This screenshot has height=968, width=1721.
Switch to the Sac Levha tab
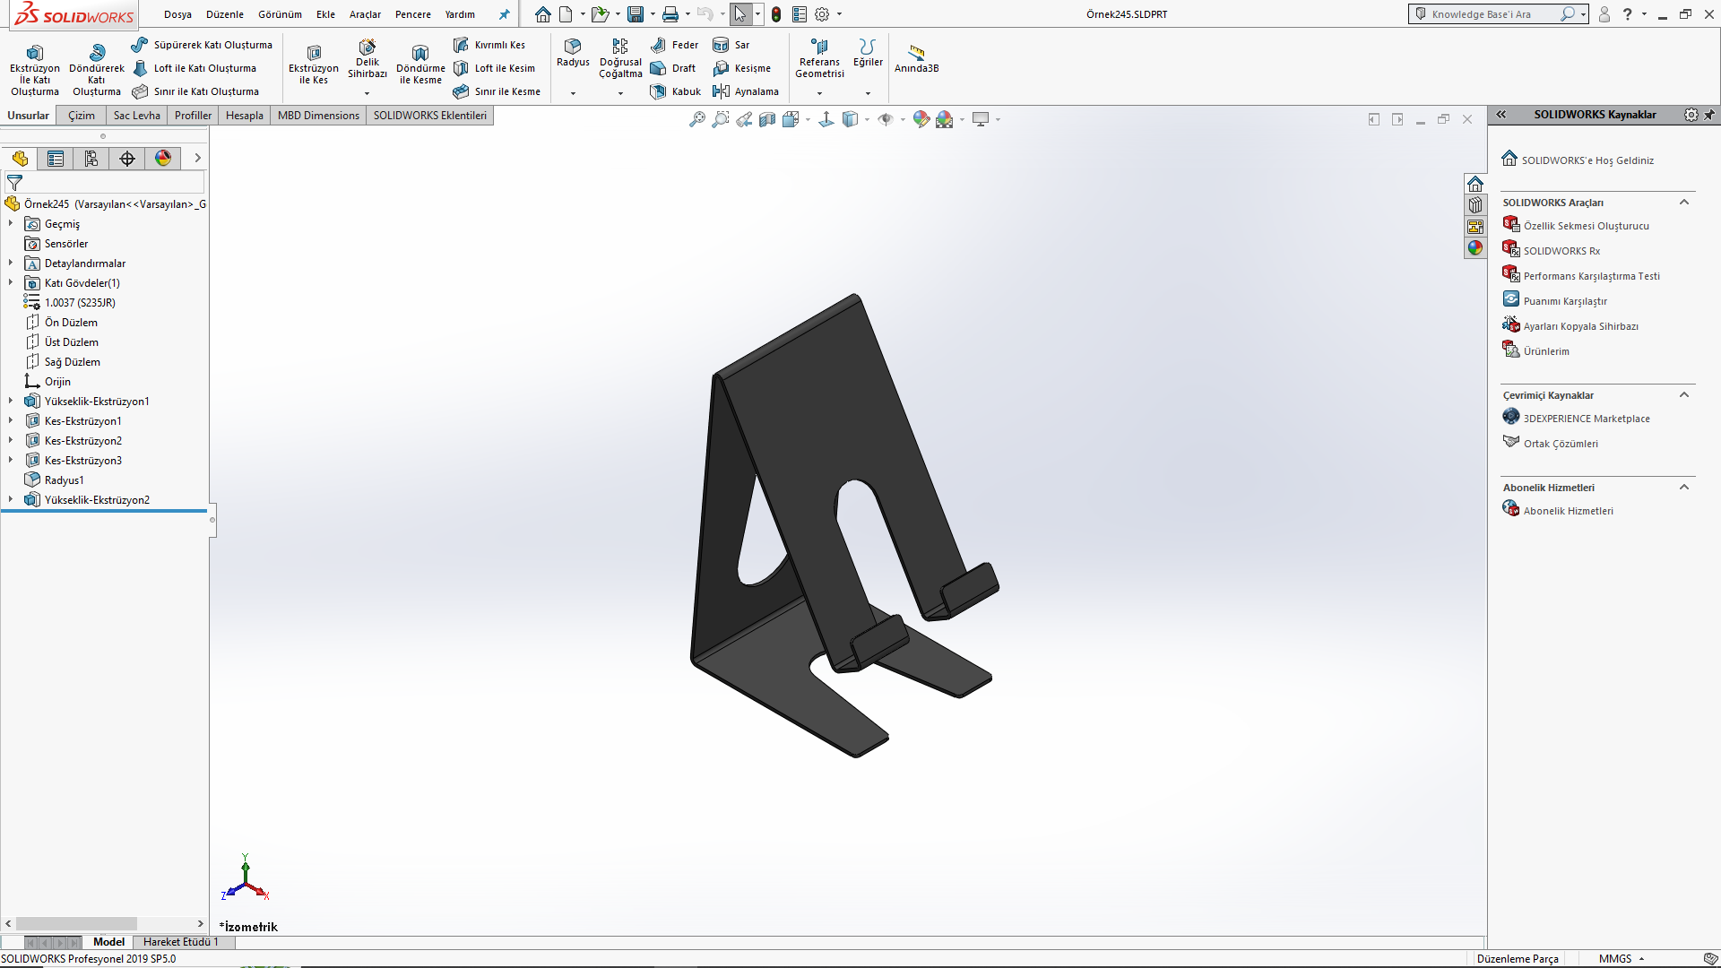(136, 116)
